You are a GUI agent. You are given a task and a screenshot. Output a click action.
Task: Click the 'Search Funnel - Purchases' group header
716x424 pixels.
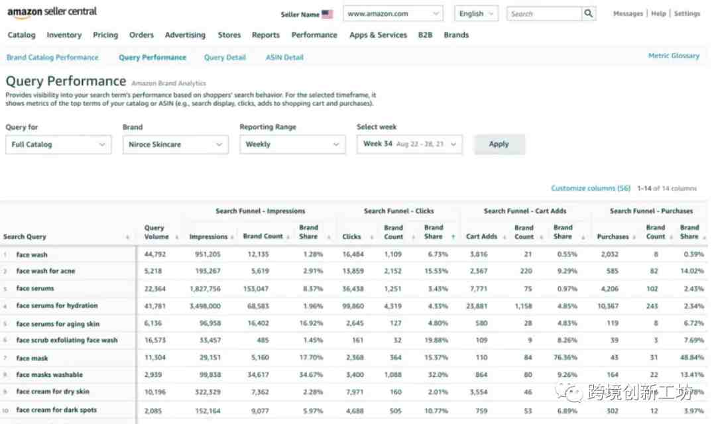tap(651, 211)
